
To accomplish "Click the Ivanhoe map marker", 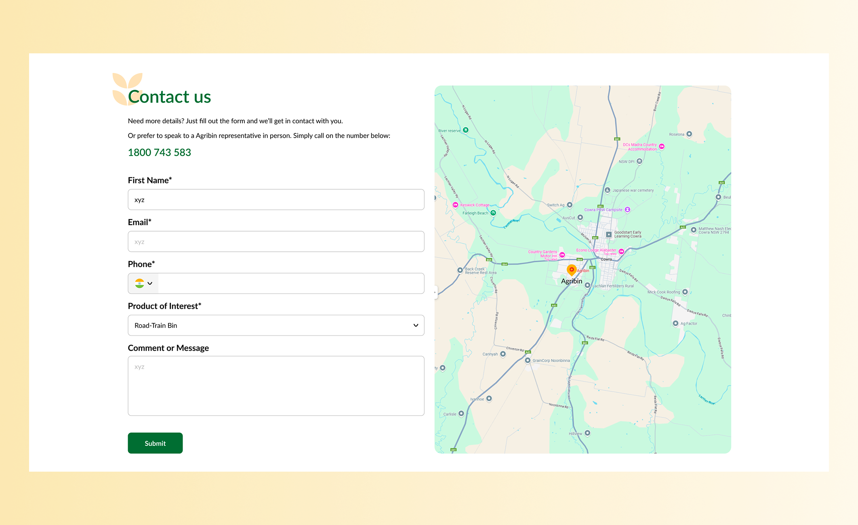I will click(489, 398).
